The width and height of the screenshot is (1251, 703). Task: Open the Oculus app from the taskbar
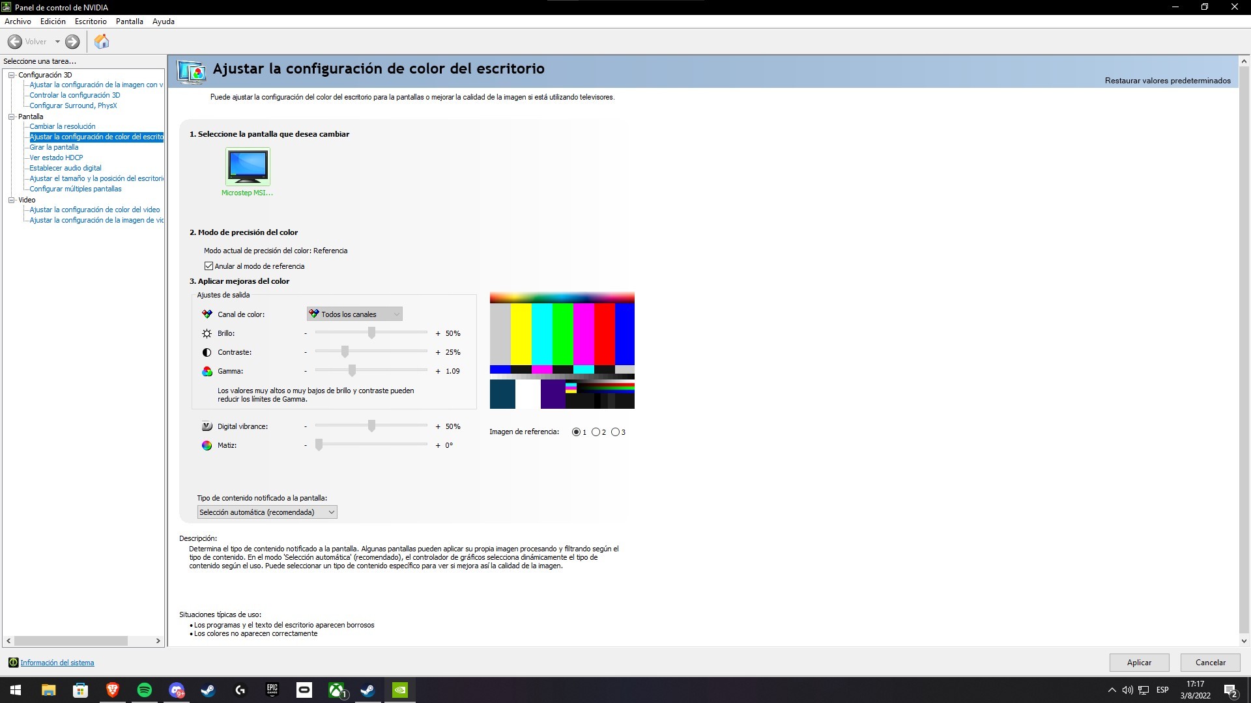(304, 690)
